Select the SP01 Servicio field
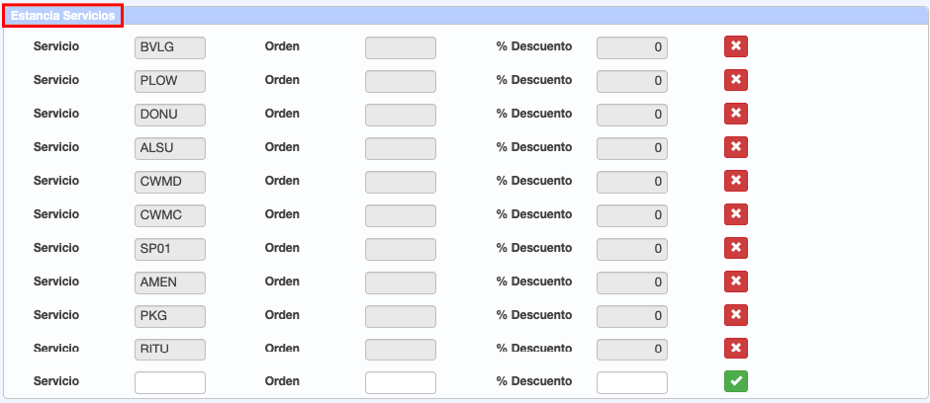 pos(170,249)
